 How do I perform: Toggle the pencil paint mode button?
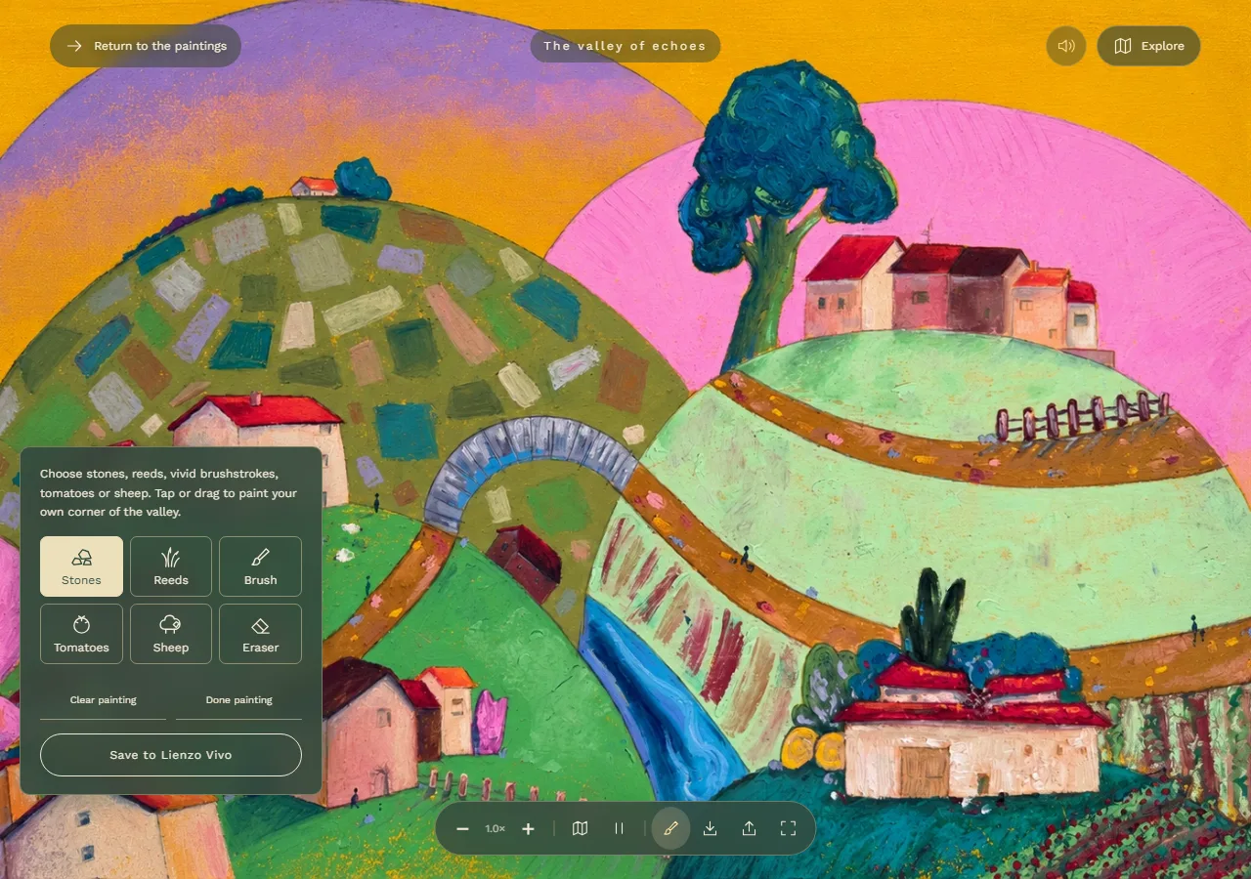[670, 828]
